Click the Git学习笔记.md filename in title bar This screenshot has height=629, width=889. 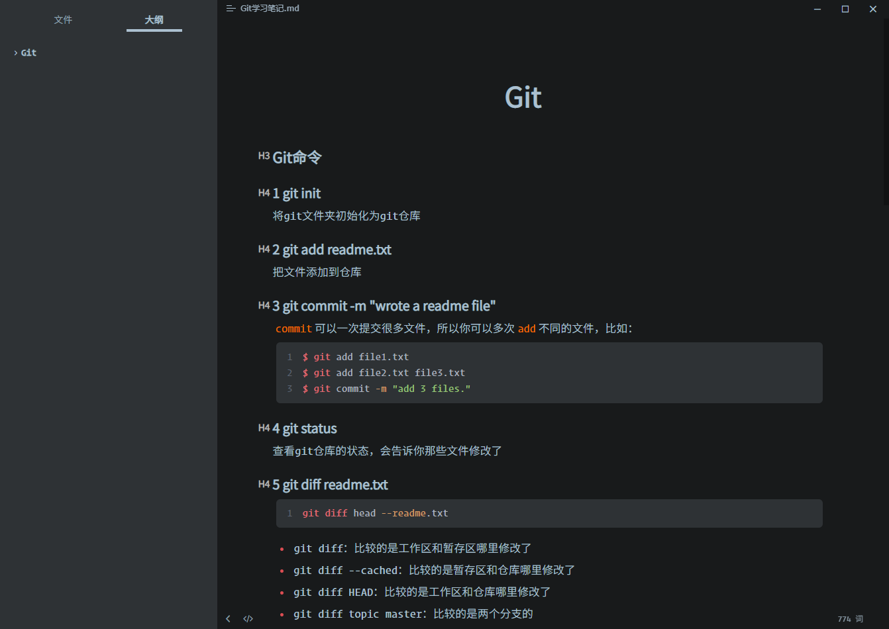pos(270,9)
